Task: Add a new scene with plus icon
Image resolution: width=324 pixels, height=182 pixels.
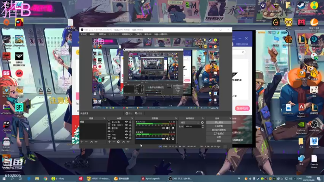Action: [x=82, y=142]
